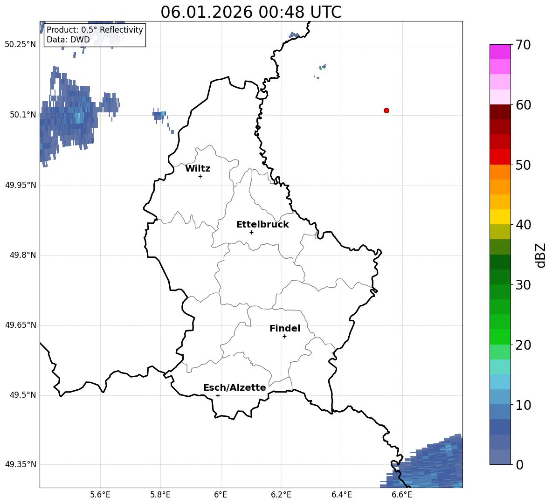
Task: Click the 49.8°N latitude label
Action: click(x=23, y=255)
